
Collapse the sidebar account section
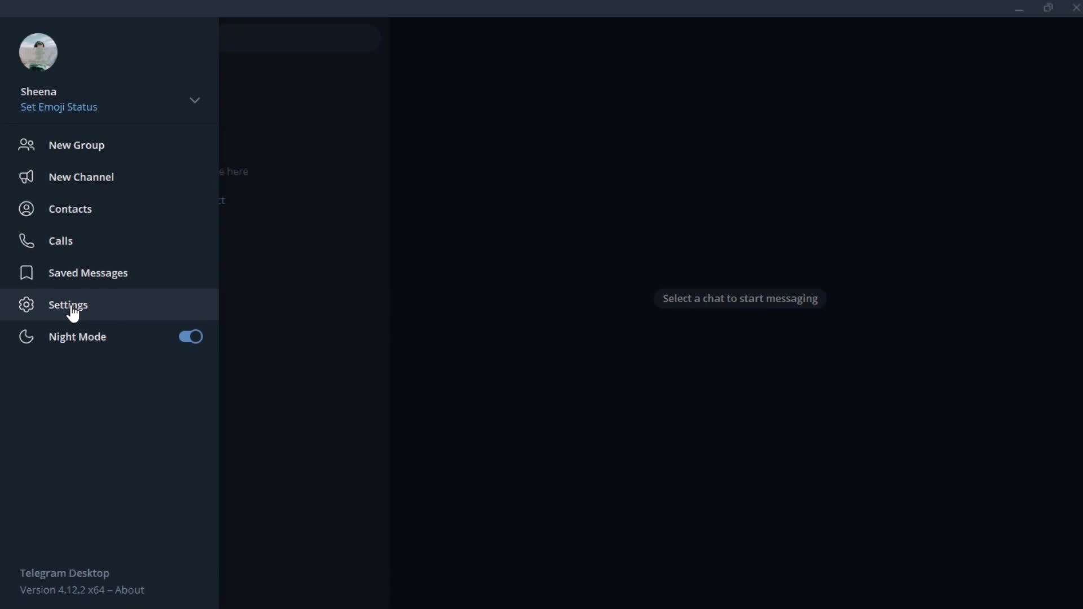[194, 100]
